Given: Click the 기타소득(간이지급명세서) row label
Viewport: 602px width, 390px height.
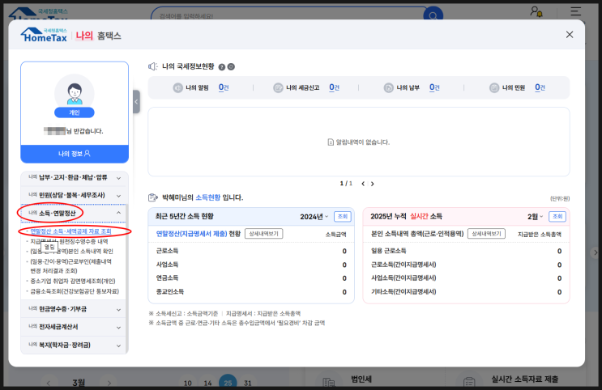Looking at the screenshot, I should pos(403,292).
